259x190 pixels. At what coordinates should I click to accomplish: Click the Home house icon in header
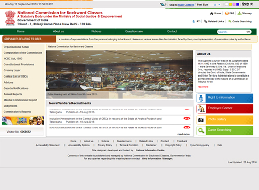point(212,13)
